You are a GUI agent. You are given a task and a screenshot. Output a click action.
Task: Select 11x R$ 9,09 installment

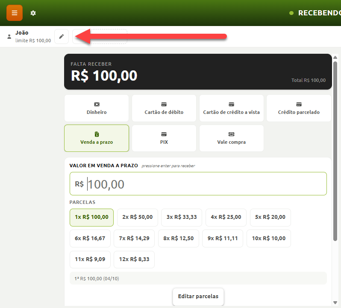coord(90,259)
